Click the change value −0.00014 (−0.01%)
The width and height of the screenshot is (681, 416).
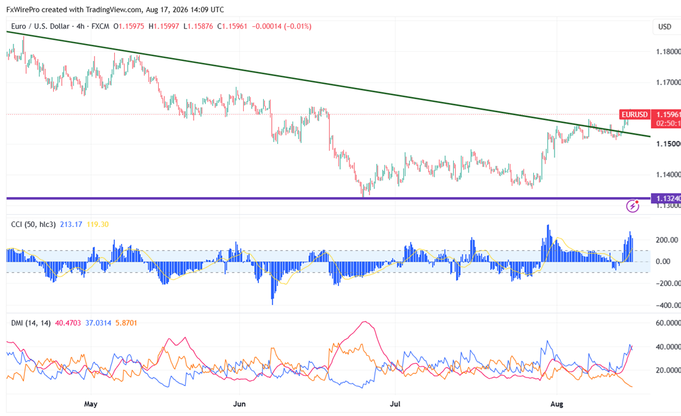point(282,26)
